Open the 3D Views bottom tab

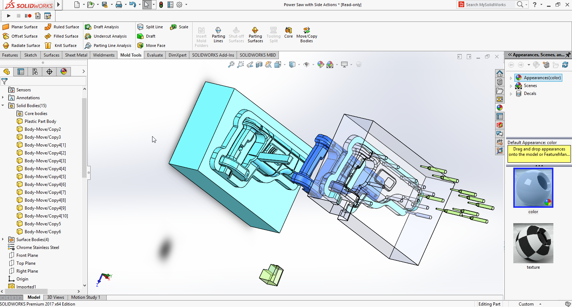[x=55, y=297]
